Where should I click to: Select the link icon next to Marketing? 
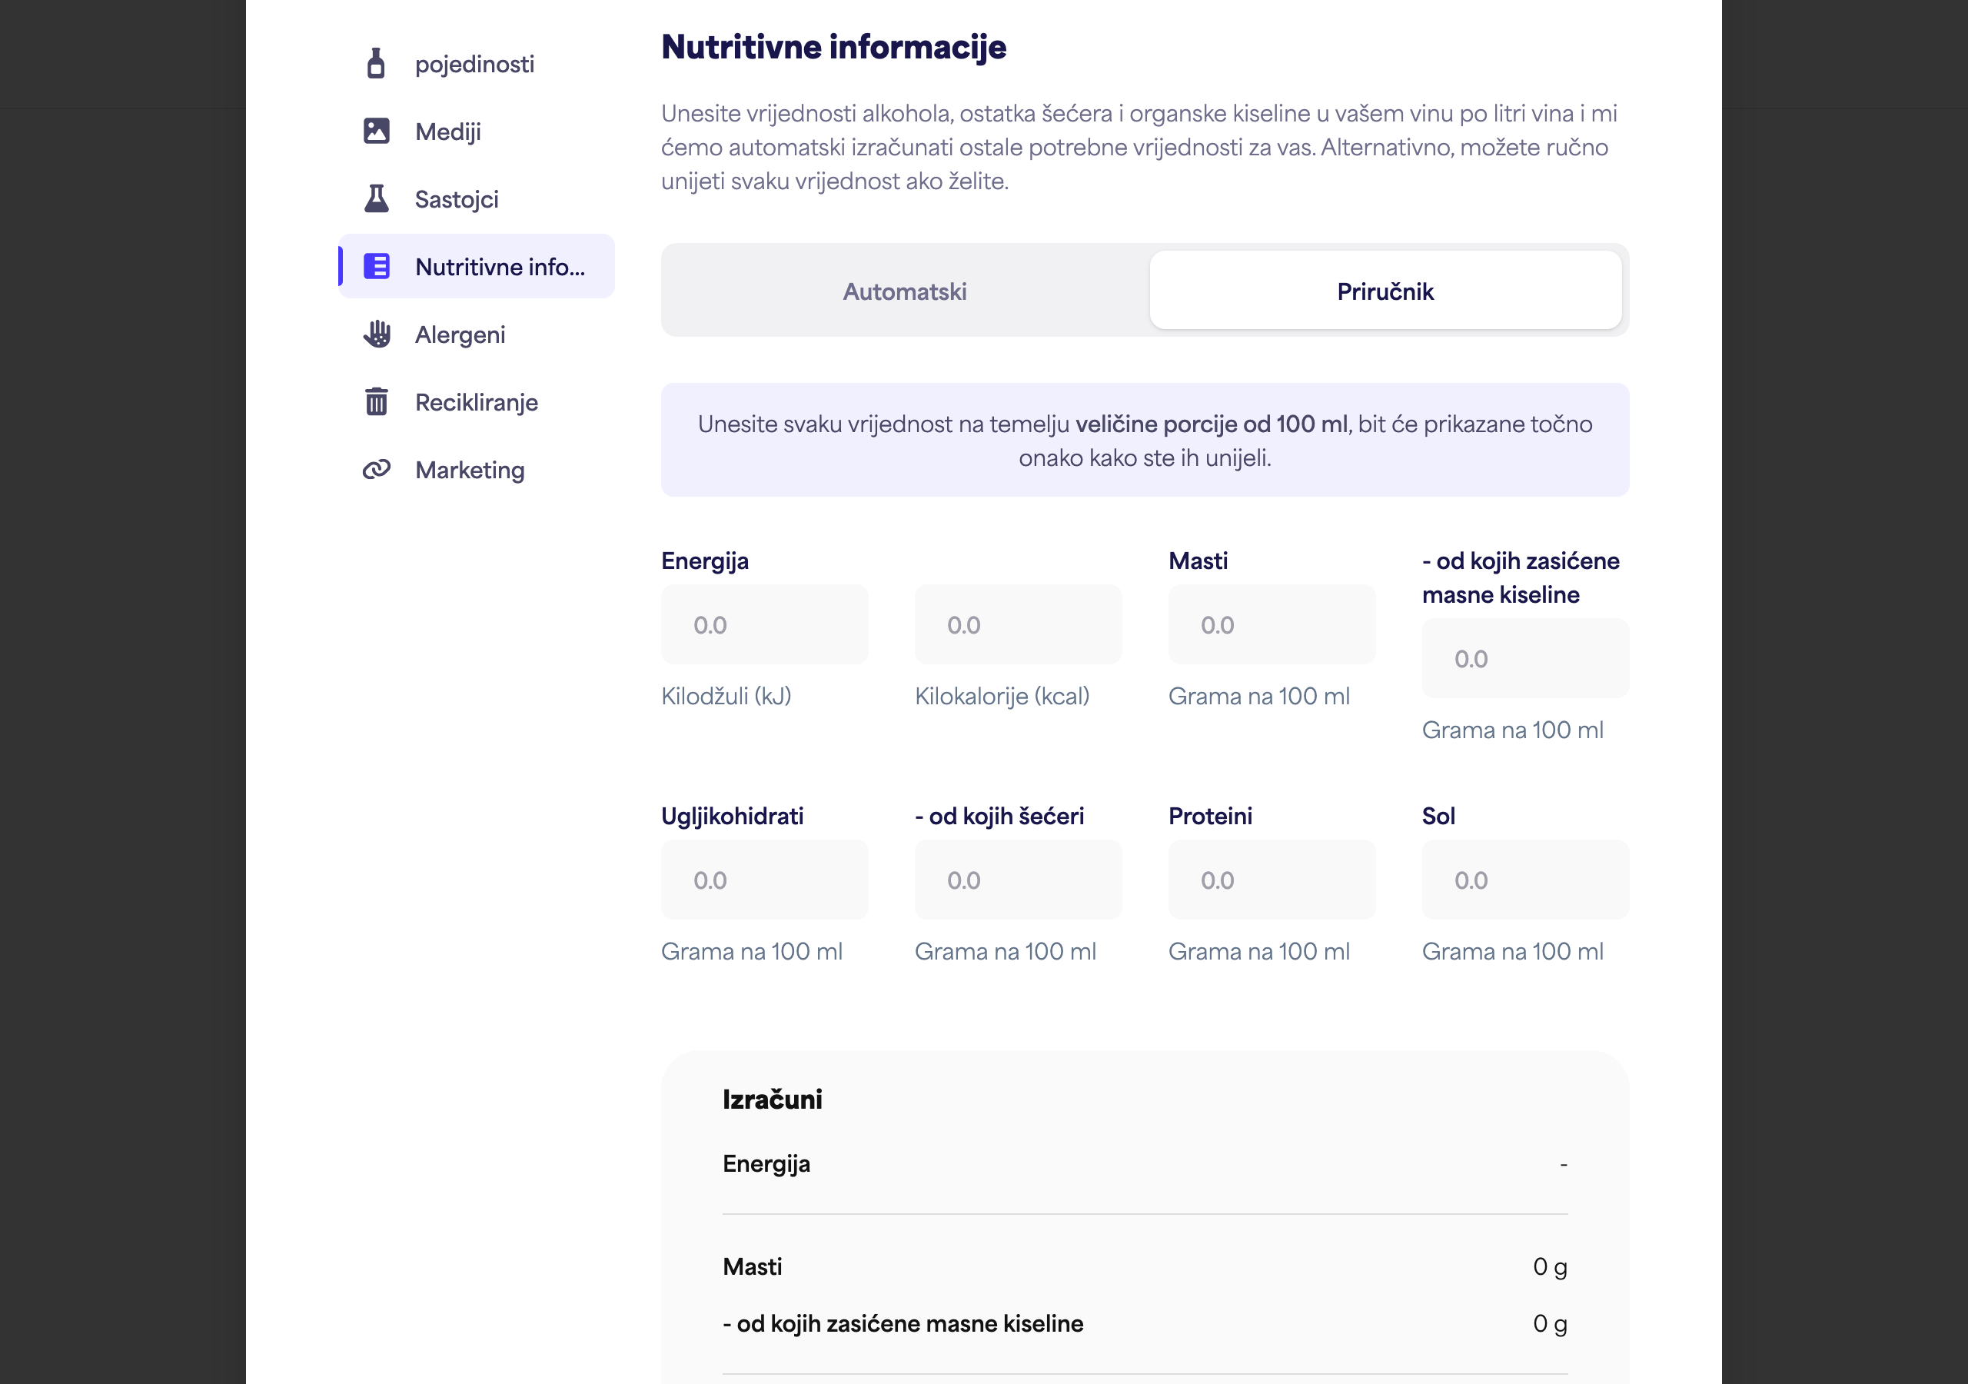[x=376, y=469]
